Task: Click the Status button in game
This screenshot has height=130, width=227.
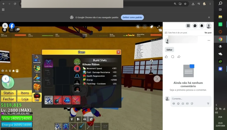Action: tap(8, 93)
